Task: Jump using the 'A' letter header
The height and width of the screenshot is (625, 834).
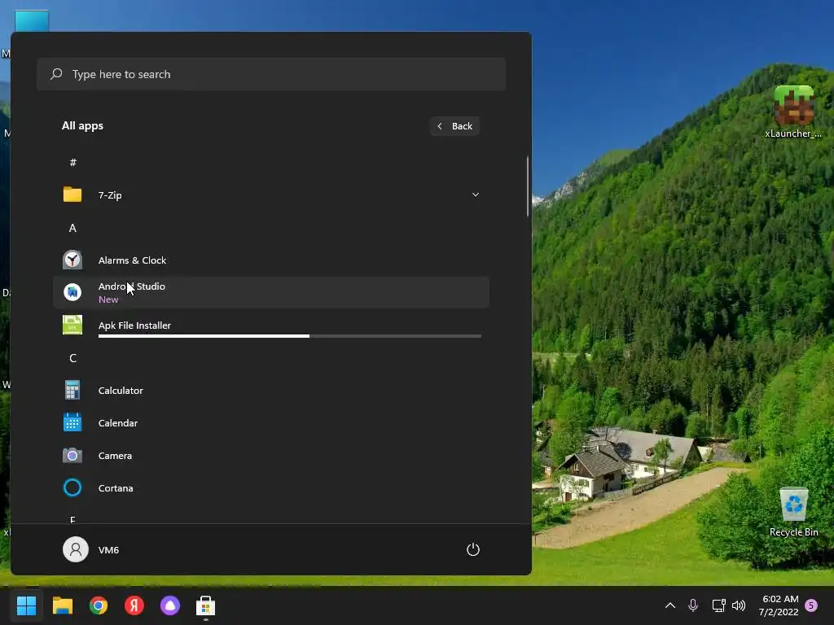Action: (x=72, y=228)
